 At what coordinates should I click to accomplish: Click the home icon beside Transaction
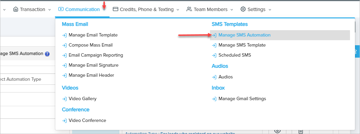[x=16, y=9]
